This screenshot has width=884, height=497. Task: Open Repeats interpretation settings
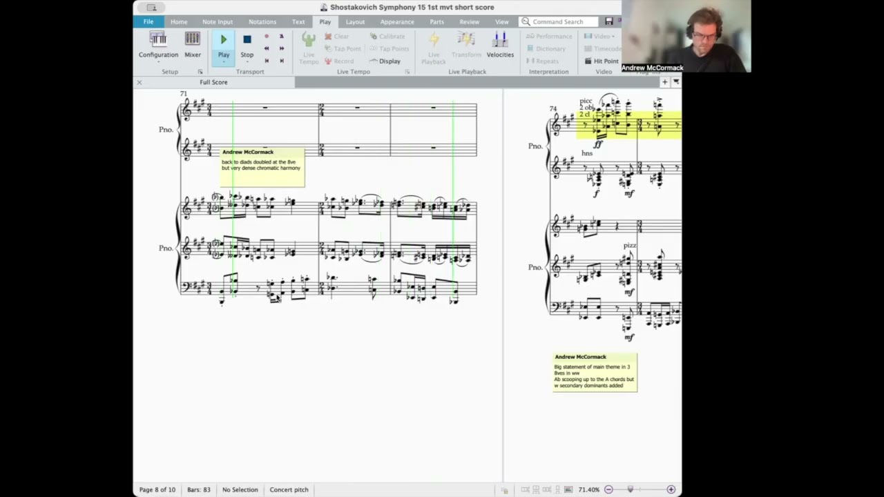pyautogui.click(x=542, y=61)
